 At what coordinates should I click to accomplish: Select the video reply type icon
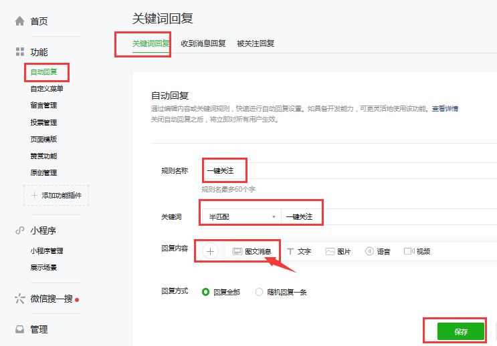[408, 252]
